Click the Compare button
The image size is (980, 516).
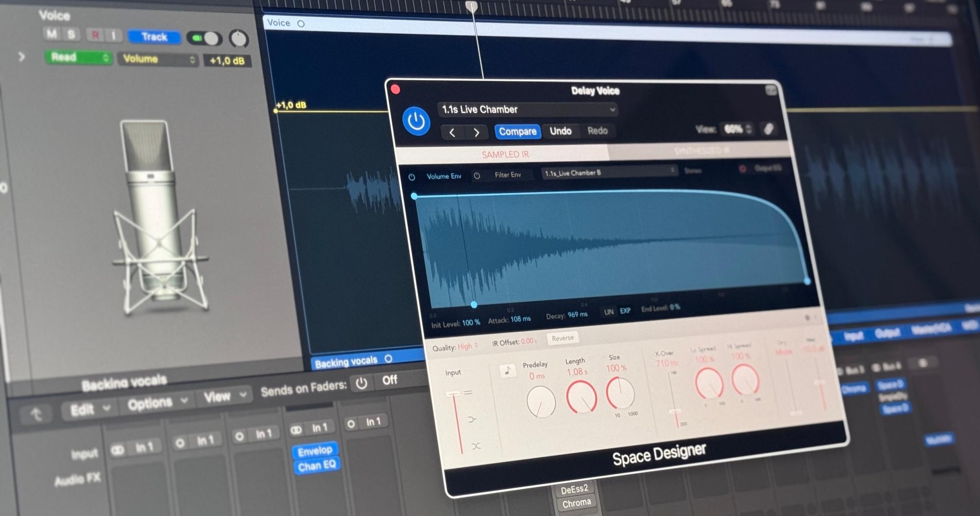(x=517, y=132)
